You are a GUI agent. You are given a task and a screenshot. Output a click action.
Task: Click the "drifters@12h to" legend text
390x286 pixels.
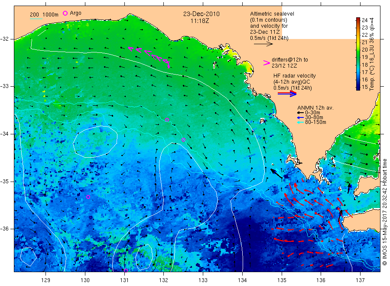click(290, 60)
